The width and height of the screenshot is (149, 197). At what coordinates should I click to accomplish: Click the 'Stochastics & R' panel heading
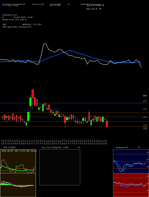[122, 147]
